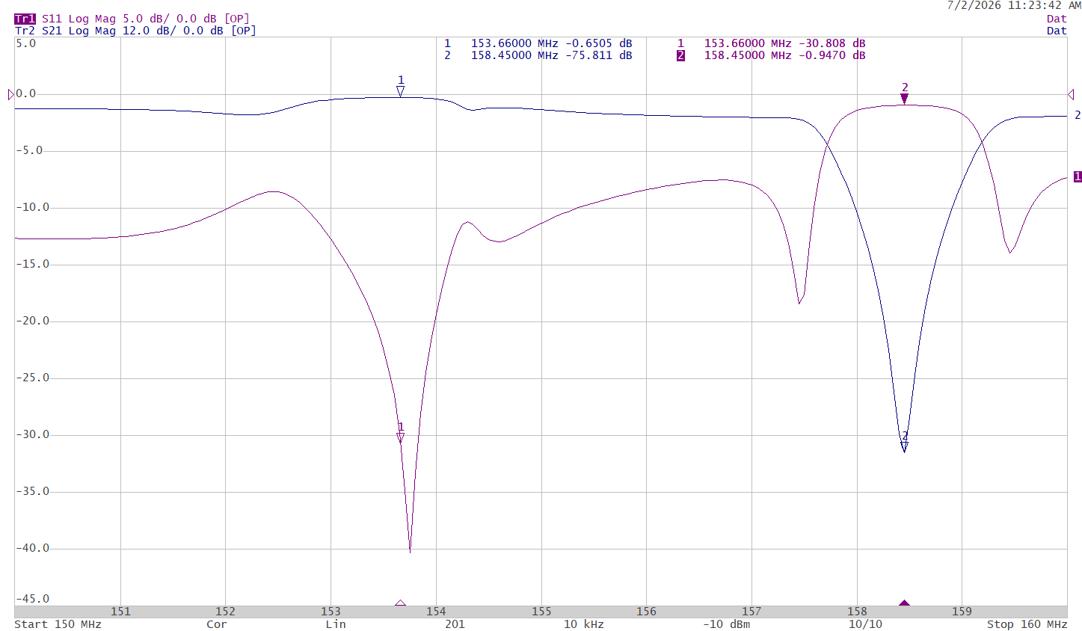Click the Cor correction status indicator
This screenshot has width=1082, height=631.
[x=217, y=624]
